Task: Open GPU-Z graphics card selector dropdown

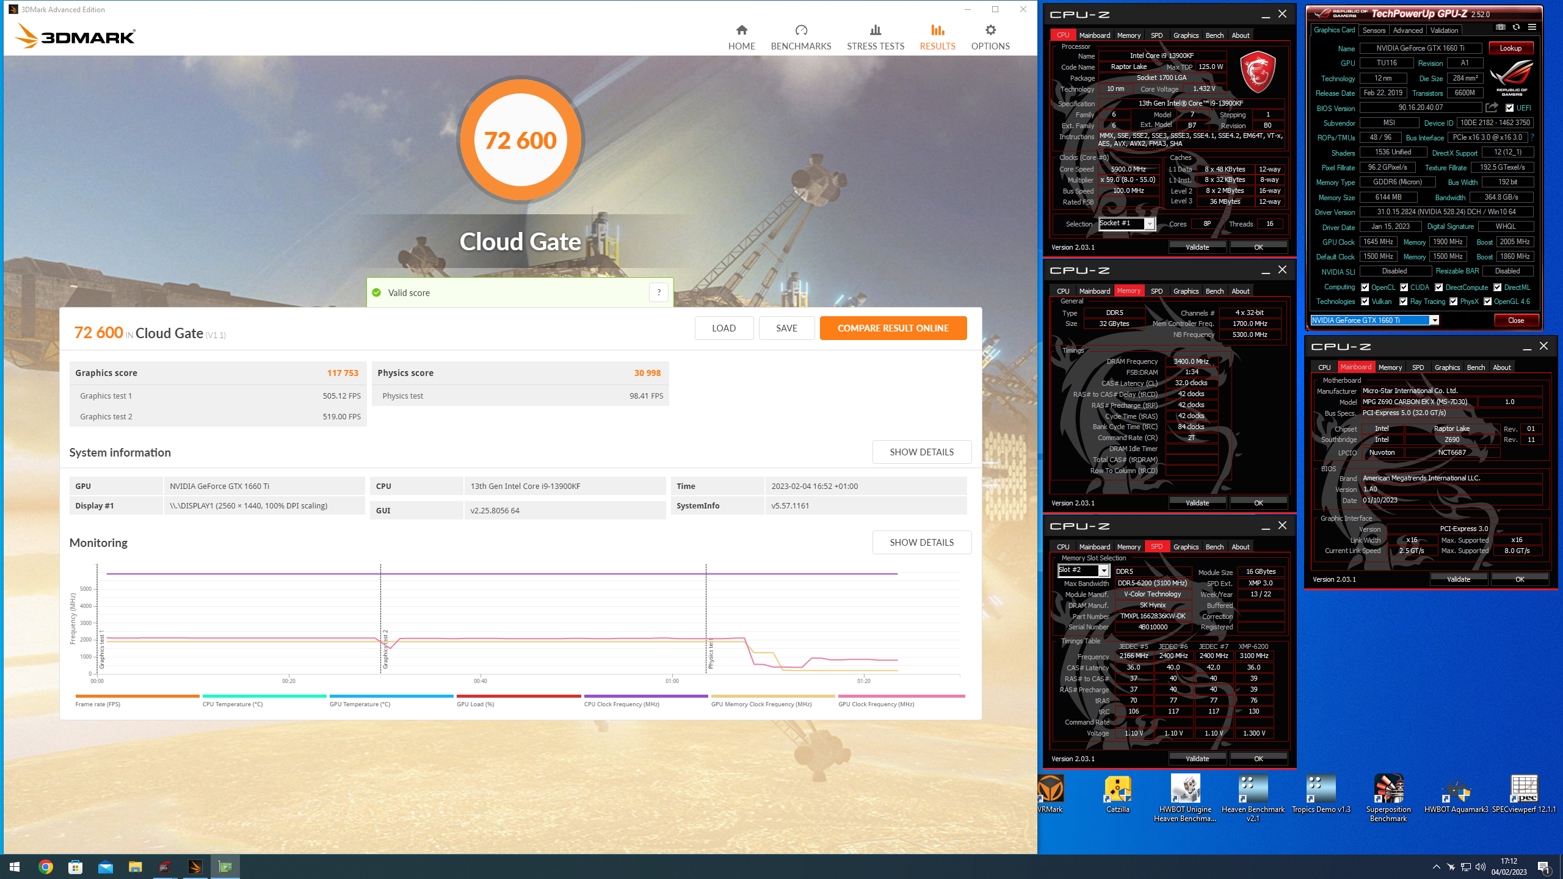Action: pyautogui.click(x=1434, y=320)
